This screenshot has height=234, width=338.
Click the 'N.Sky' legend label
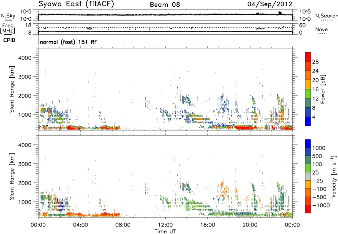tap(8, 16)
